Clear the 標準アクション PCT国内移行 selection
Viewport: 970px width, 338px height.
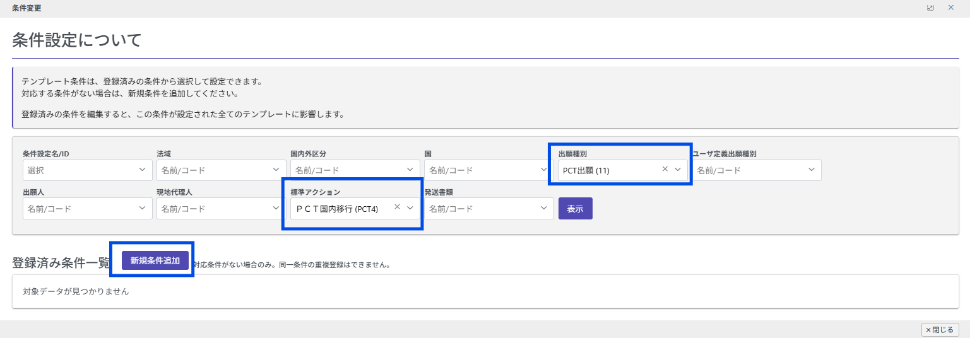[x=397, y=207]
